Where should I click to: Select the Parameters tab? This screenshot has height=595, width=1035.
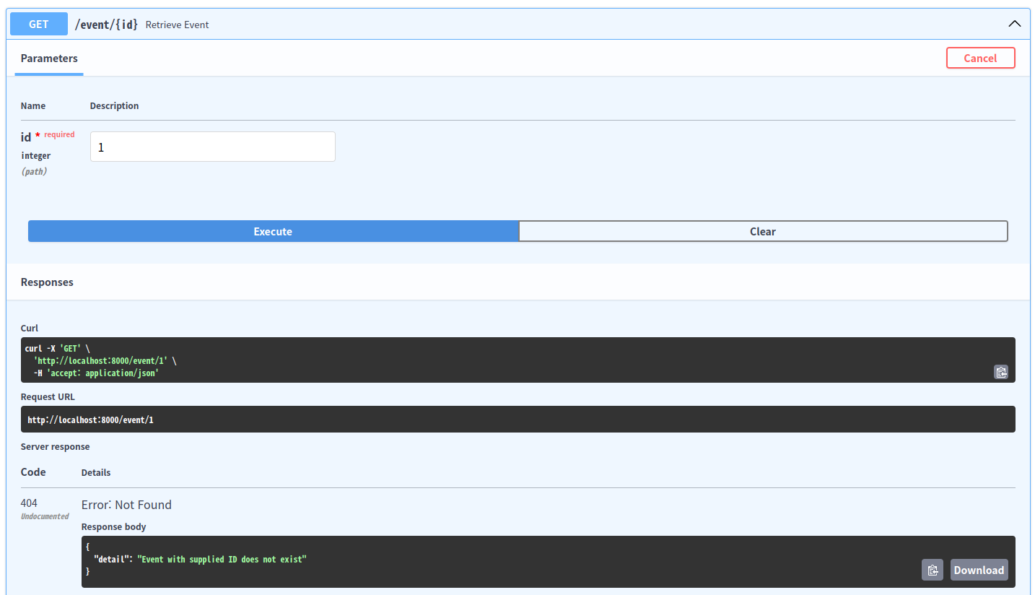click(49, 58)
